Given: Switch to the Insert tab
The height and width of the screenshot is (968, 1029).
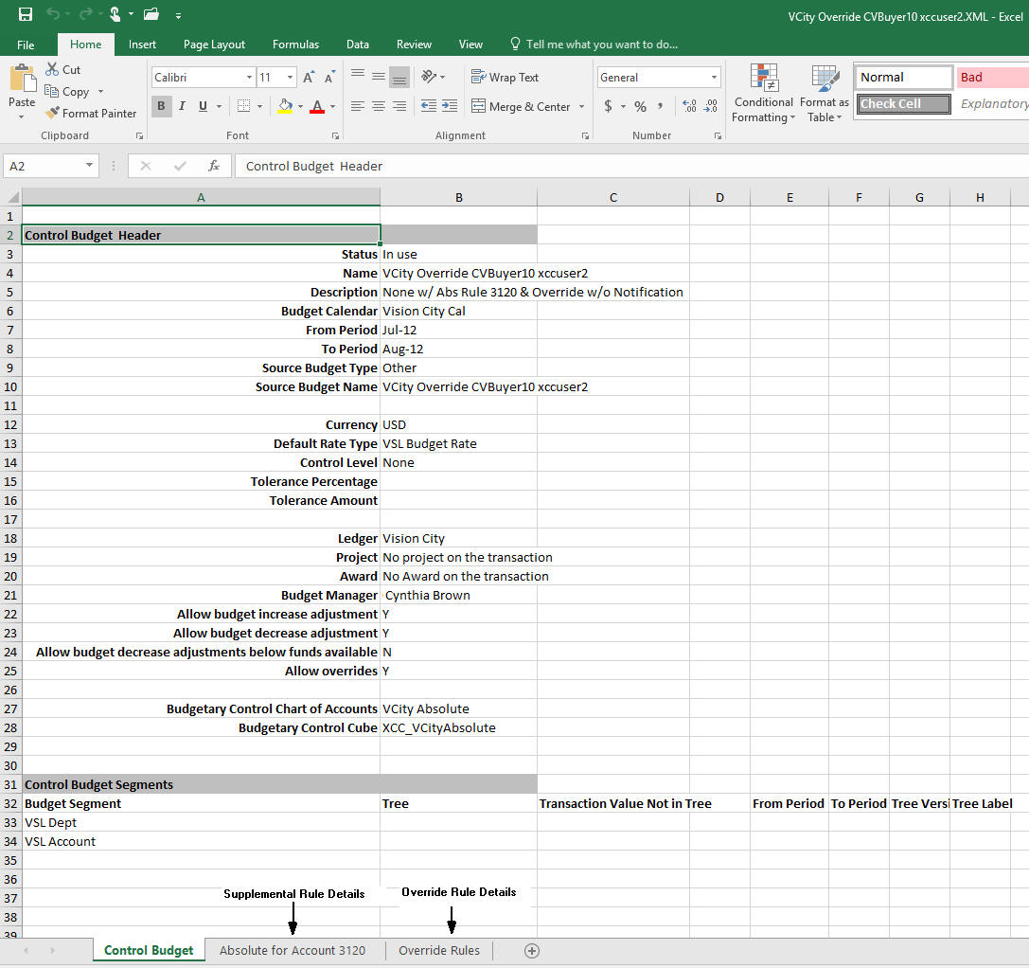Looking at the screenshot, I should pyautogui.click(x=142, y=44).
